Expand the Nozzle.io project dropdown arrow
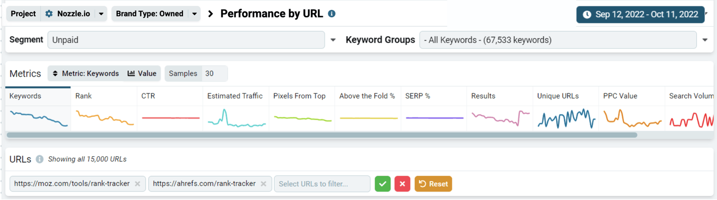717x200 pixels. tap(101, 14)
